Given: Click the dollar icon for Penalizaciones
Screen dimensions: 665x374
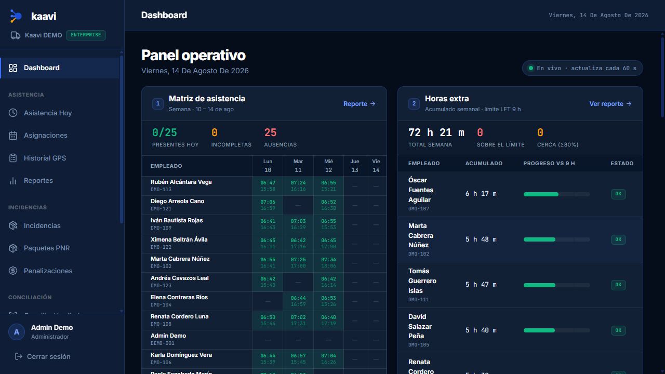Looking at the screenshot, I should tap(14, 271).
